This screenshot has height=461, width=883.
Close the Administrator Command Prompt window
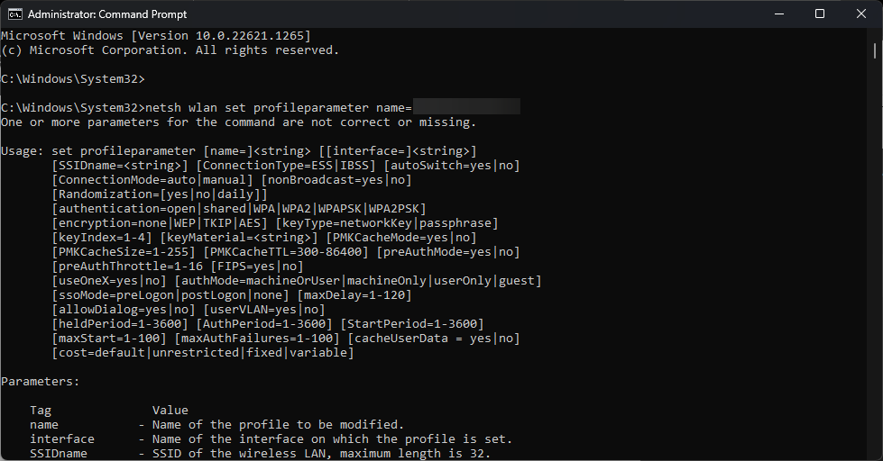(x=861, y=14)
